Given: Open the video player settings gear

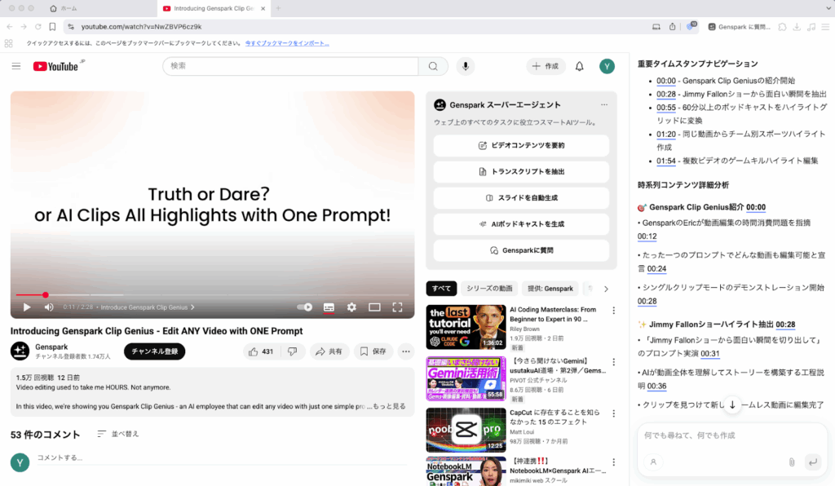Looking at the screenshot, I should pos(351,307).
